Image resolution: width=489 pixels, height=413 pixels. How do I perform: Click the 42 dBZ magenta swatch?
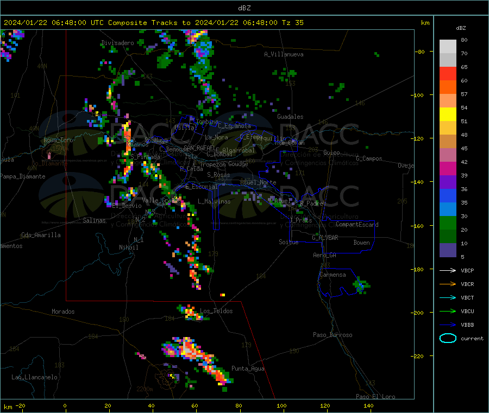pyautogui.click(x=448, y=168)
